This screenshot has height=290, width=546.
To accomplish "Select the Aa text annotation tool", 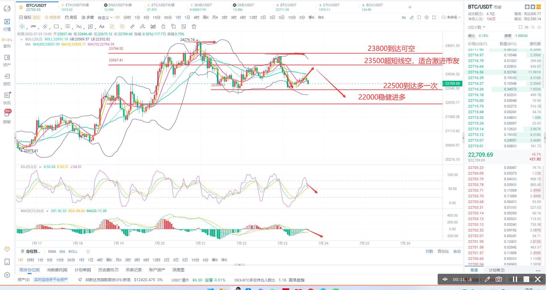I will click(x=102, y=26).
